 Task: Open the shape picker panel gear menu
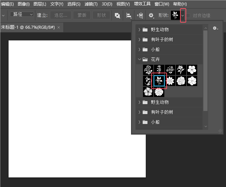pyautogui.click(x=215, y=28)
